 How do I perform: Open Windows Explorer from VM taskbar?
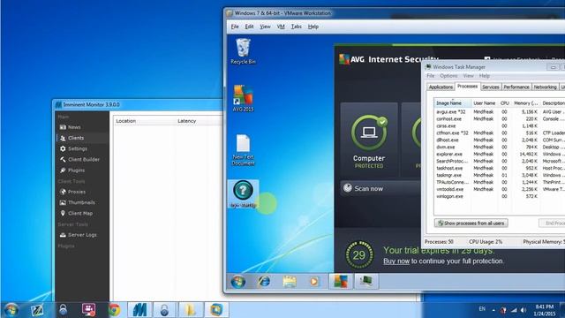pyautogui.click(x=290, y=281)
